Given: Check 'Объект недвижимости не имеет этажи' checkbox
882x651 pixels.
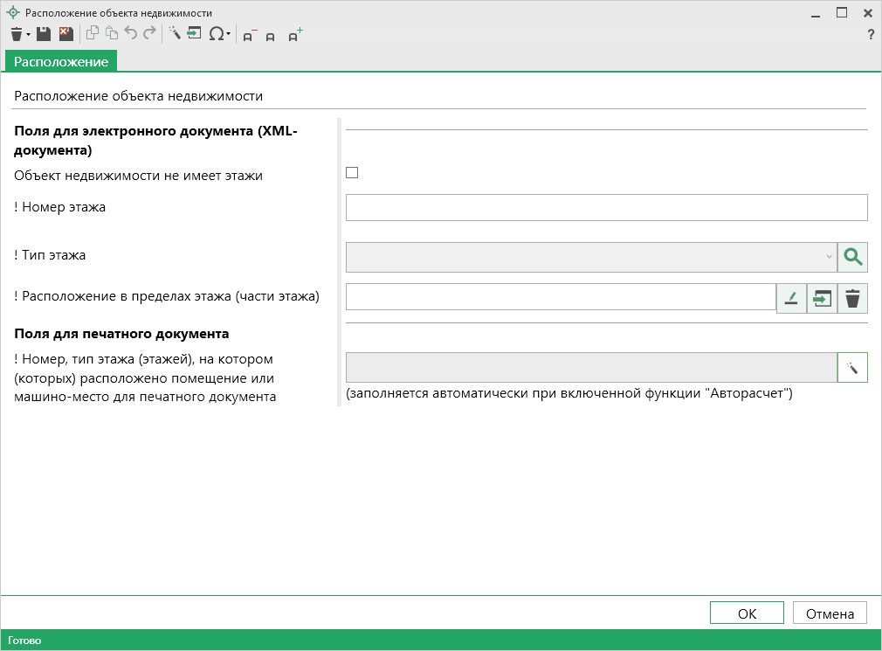Looking at the screenshot, I should tap(352, 173).
